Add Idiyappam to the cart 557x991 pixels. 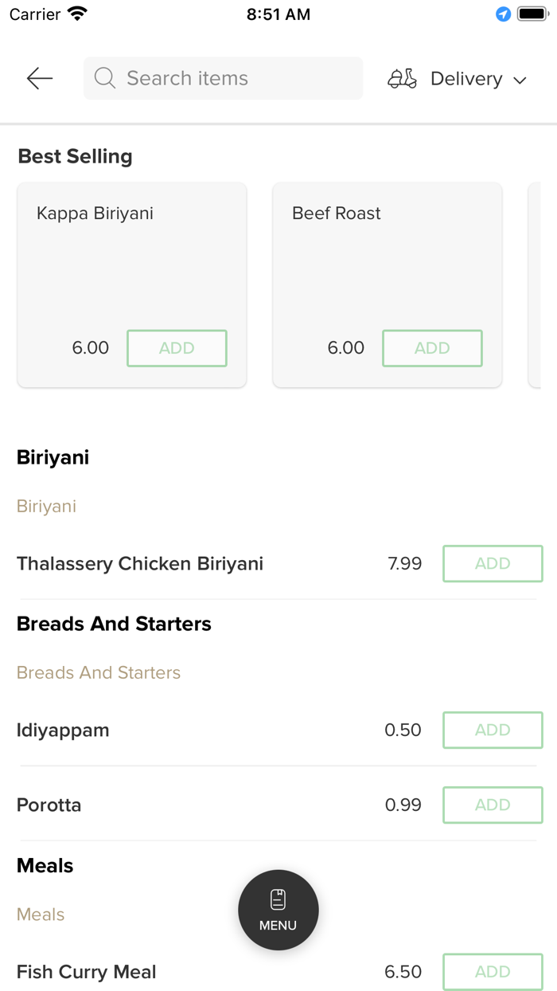[492, 730]
